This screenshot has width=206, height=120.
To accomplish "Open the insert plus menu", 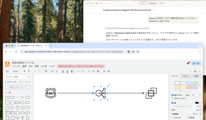I will click(x=89, y=71).
